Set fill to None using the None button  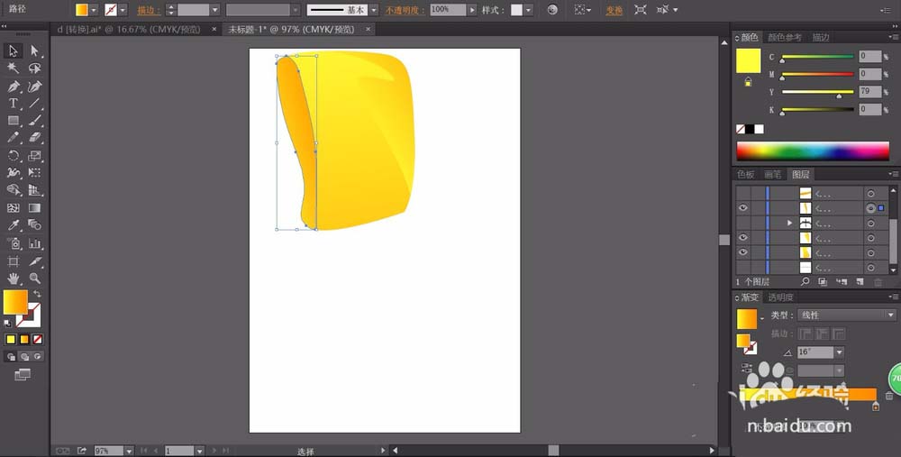37,339
